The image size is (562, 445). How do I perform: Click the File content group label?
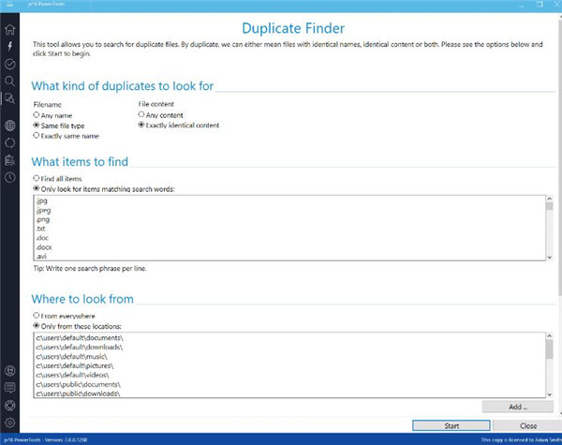(x=155, y=104)
